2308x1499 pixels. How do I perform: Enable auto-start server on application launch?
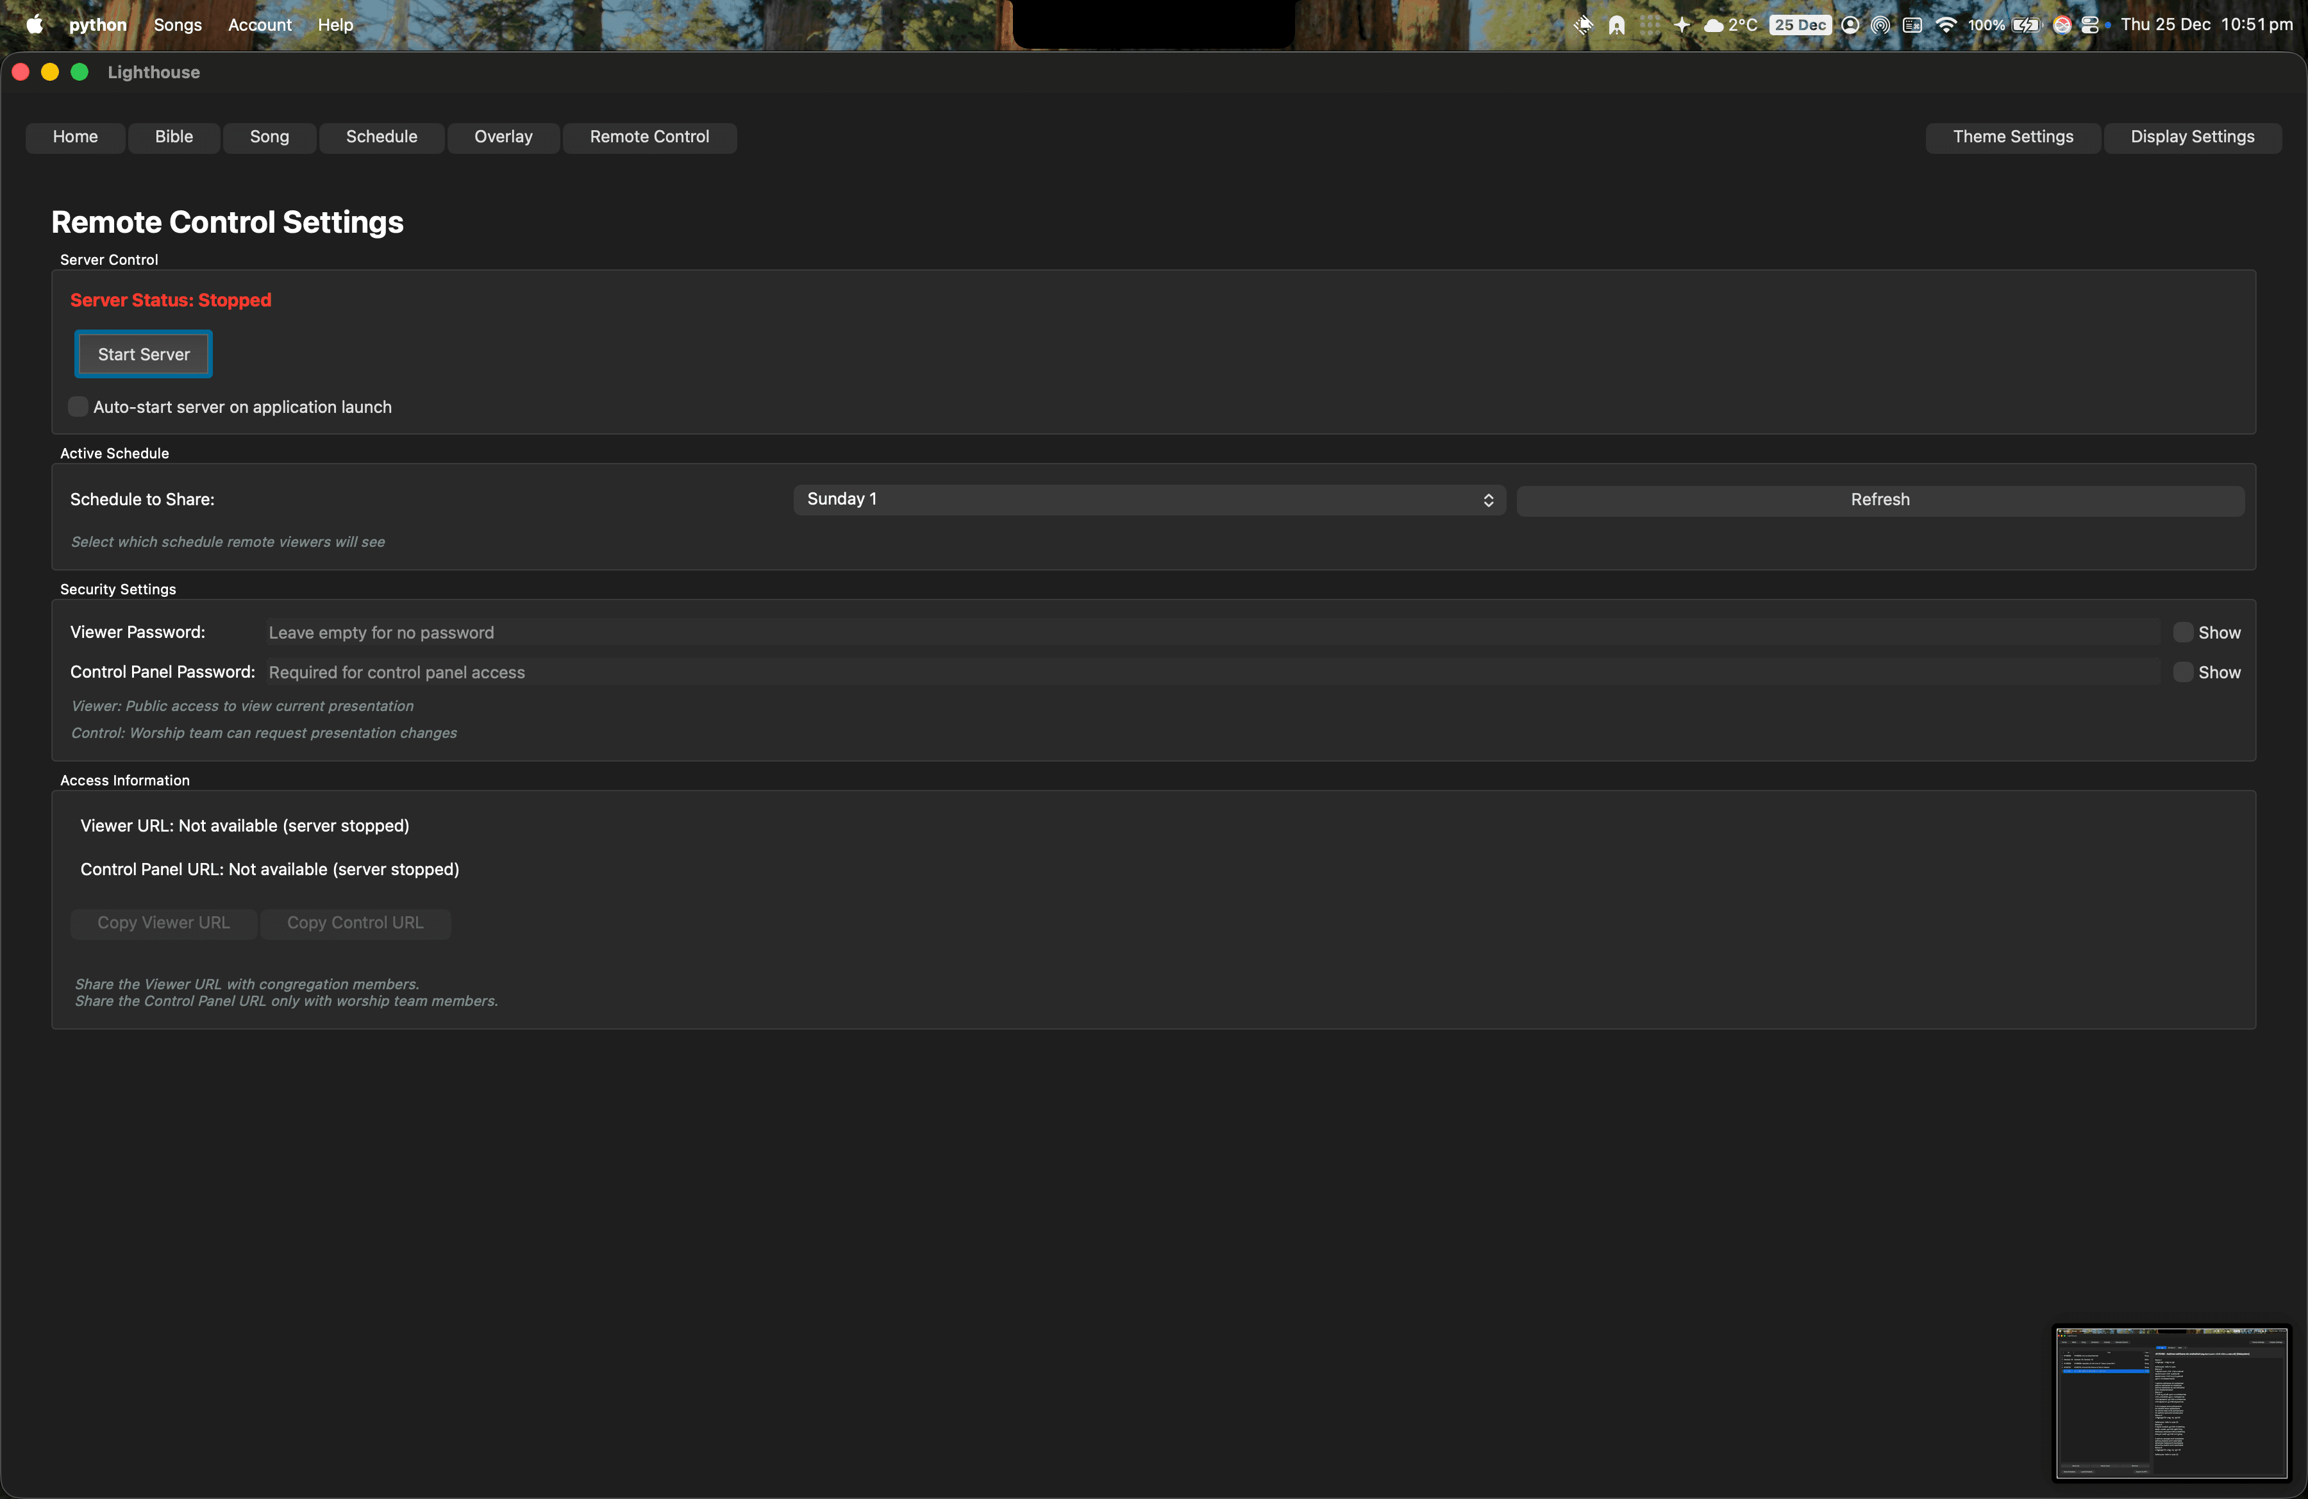point(79,407)
